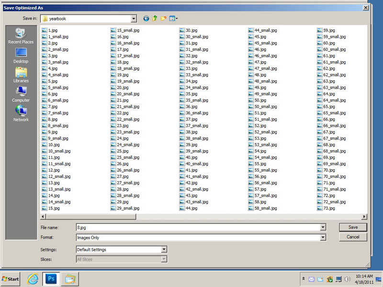
Task: Select file 41.jpg
Action: pos(188,170)
